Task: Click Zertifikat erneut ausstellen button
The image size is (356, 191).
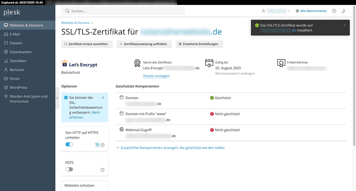Action: coord(87,44)
